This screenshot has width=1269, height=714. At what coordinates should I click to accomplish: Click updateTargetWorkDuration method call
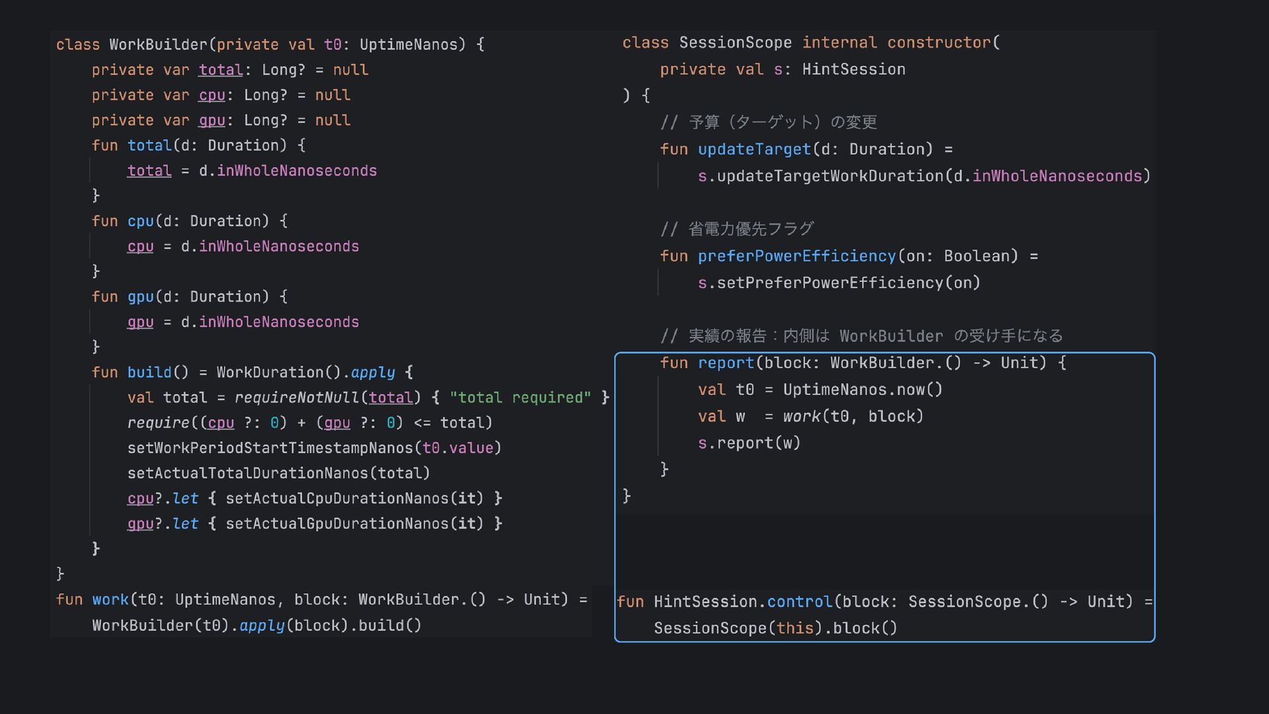pyautogui.click(x=830, y=176)
